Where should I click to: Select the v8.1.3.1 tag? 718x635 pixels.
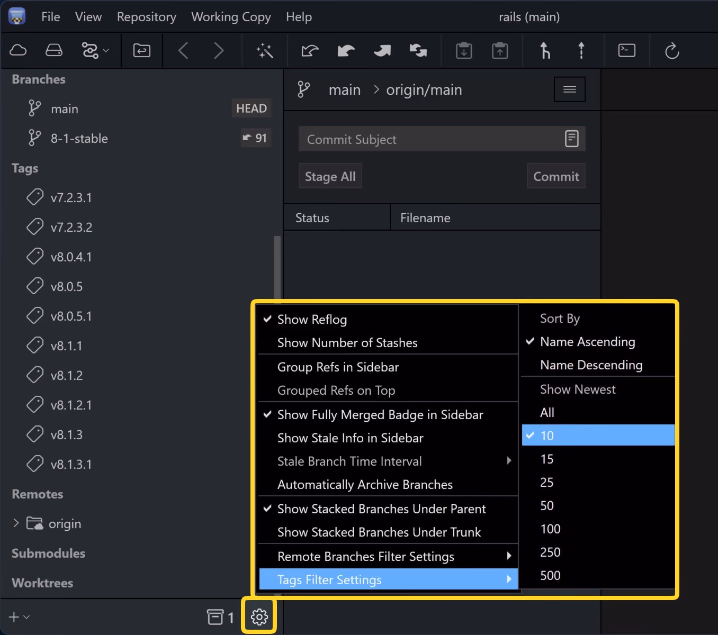tap(141, 465)
